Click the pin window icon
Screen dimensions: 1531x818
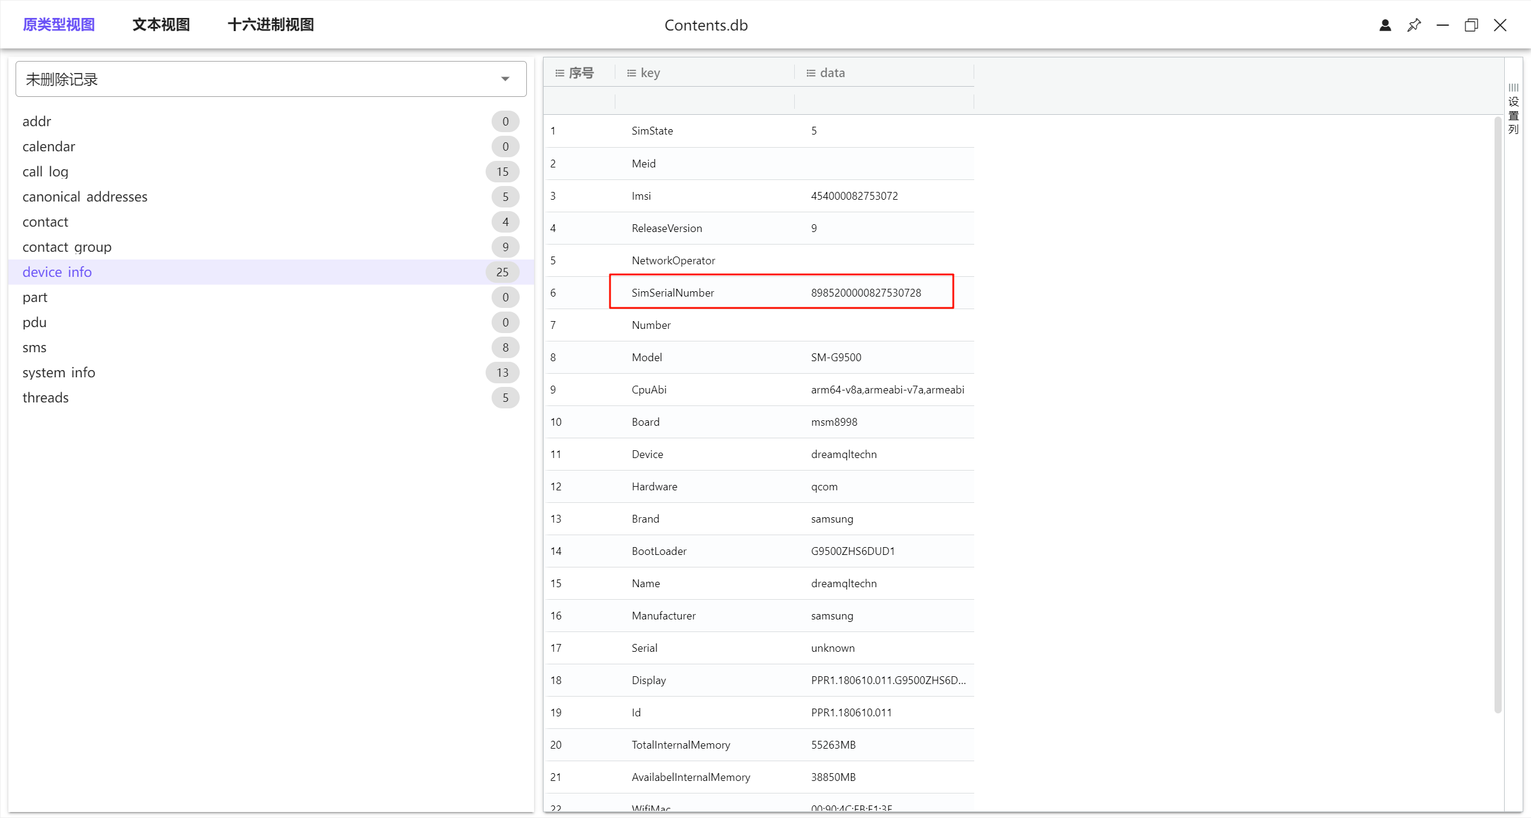(1414, 25)
